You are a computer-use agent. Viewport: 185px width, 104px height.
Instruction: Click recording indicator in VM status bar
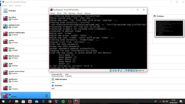click(x=129, y=70)
